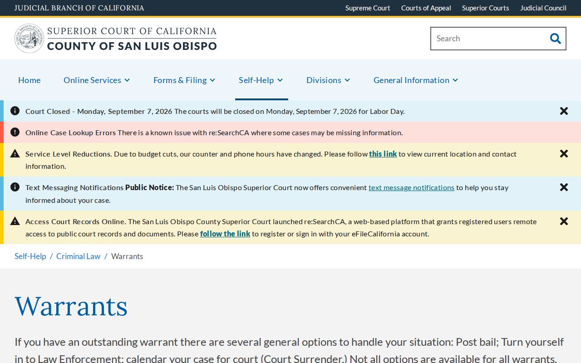Dismiss the Service Level Reductions alert
The image size is (581, 363).
point(564,154)
